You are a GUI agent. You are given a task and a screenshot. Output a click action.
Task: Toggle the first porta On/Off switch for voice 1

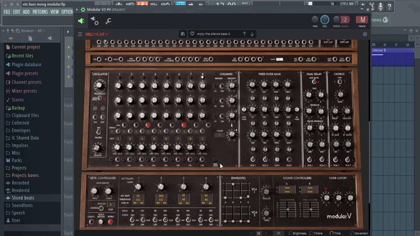coord(132,220)
